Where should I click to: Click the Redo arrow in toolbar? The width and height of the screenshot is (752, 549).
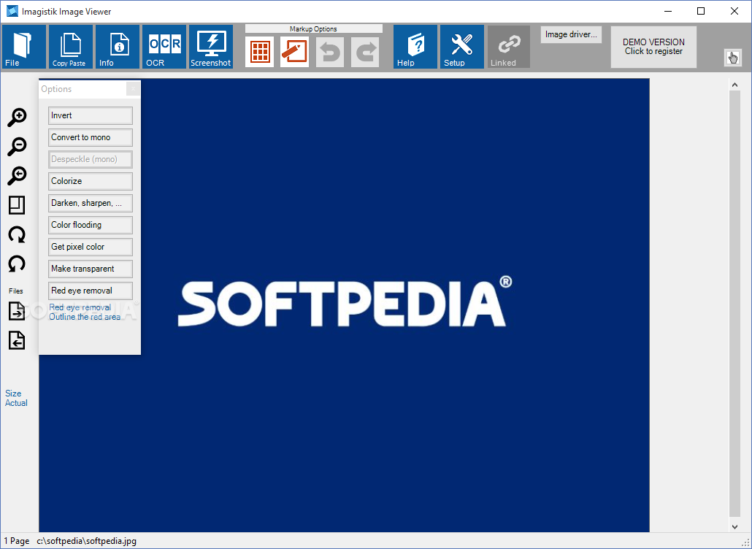point(365,52)
